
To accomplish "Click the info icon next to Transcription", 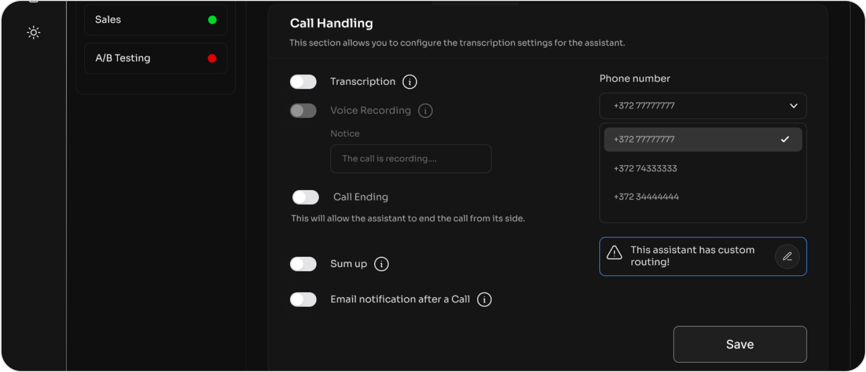I will (409, 82).
